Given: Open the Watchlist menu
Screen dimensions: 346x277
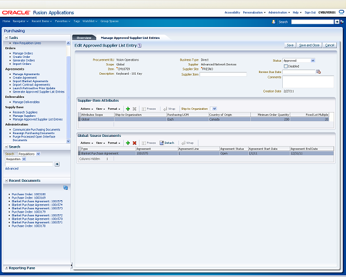Looking at the screenshot, I should [90, 21].
